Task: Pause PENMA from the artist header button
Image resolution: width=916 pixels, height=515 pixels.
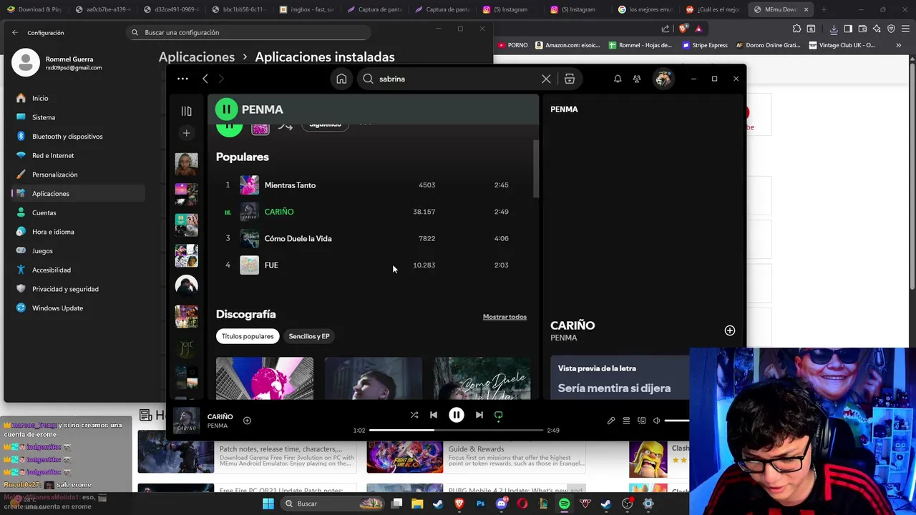Action: [x=226, y=109]
